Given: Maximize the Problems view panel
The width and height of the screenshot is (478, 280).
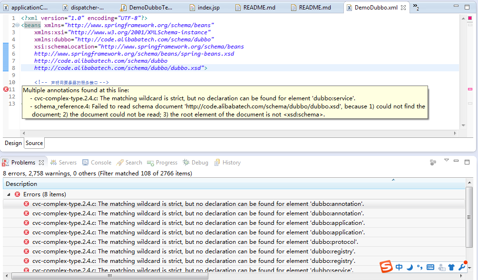Looking at the screenshot, I should 467,162.
